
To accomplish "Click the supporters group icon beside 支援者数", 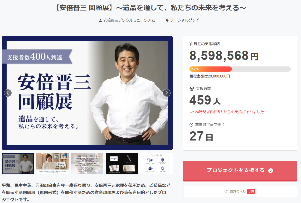I will coord(192,89).
